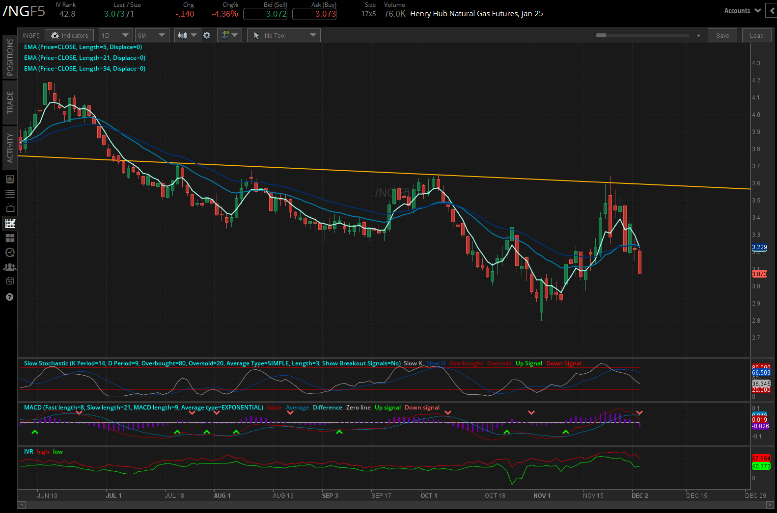
Task: Adjust the chart zoom slider handle
Action: [x=601, y=35]
